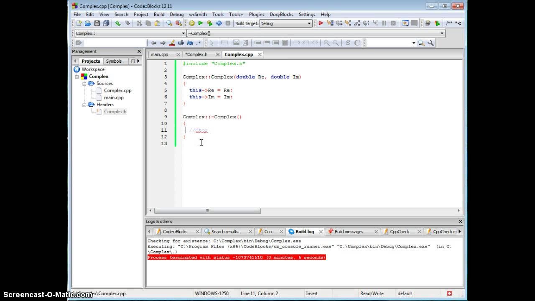
Task: Click the Build gear icon
Action: click(x=192, y=23)
